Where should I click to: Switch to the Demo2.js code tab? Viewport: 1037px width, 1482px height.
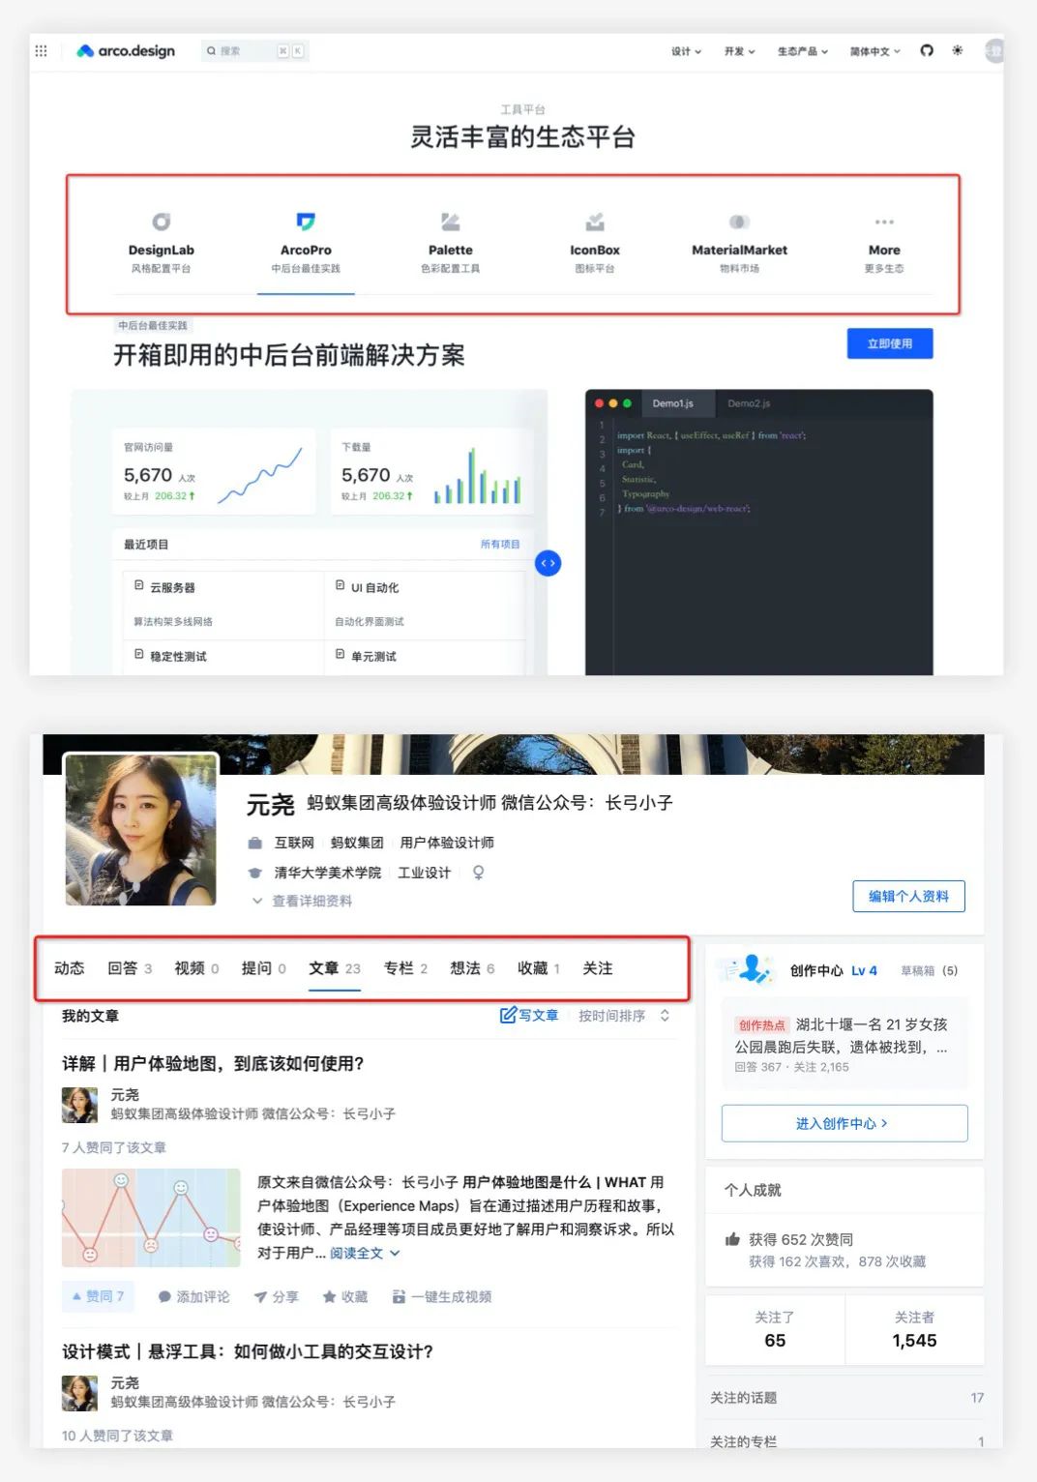coord(750,403)
